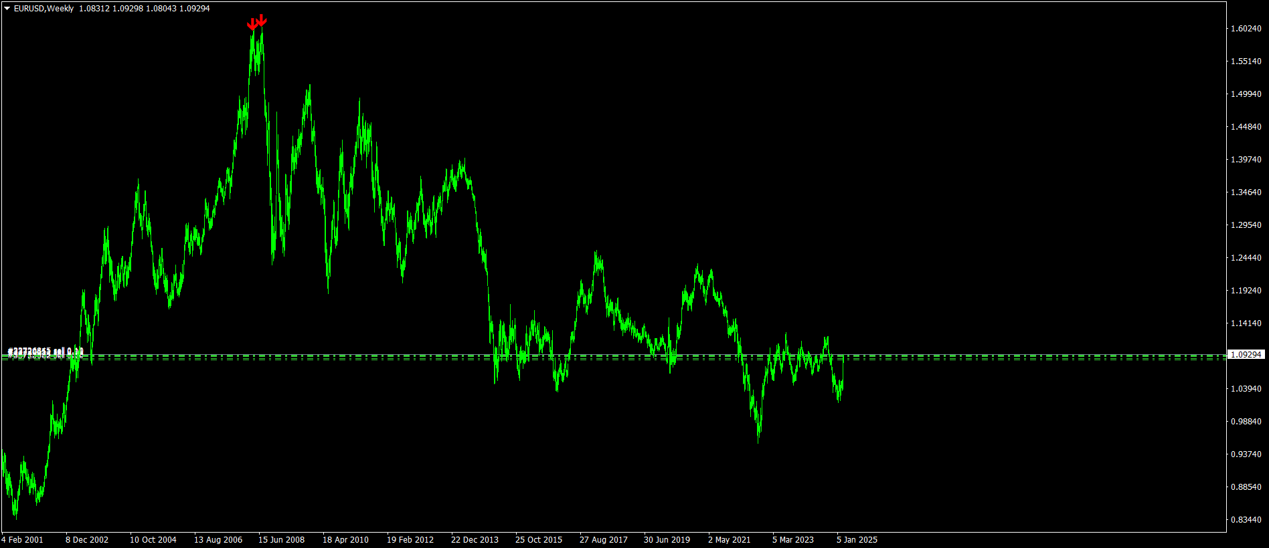Screen dimensions: 1269x548
Task: Click the left red sell arrow at the peak
Action: pyautogui.click(x=252, y=25)
